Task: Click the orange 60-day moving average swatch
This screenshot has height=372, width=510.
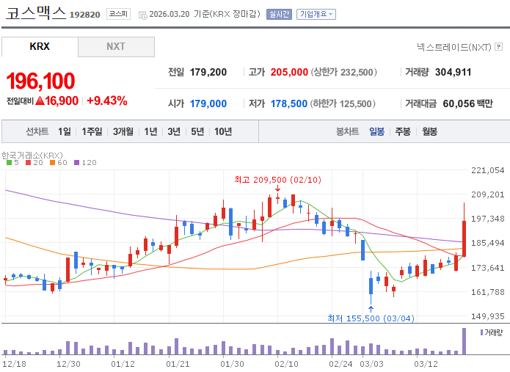Action: tap(52, 163)
